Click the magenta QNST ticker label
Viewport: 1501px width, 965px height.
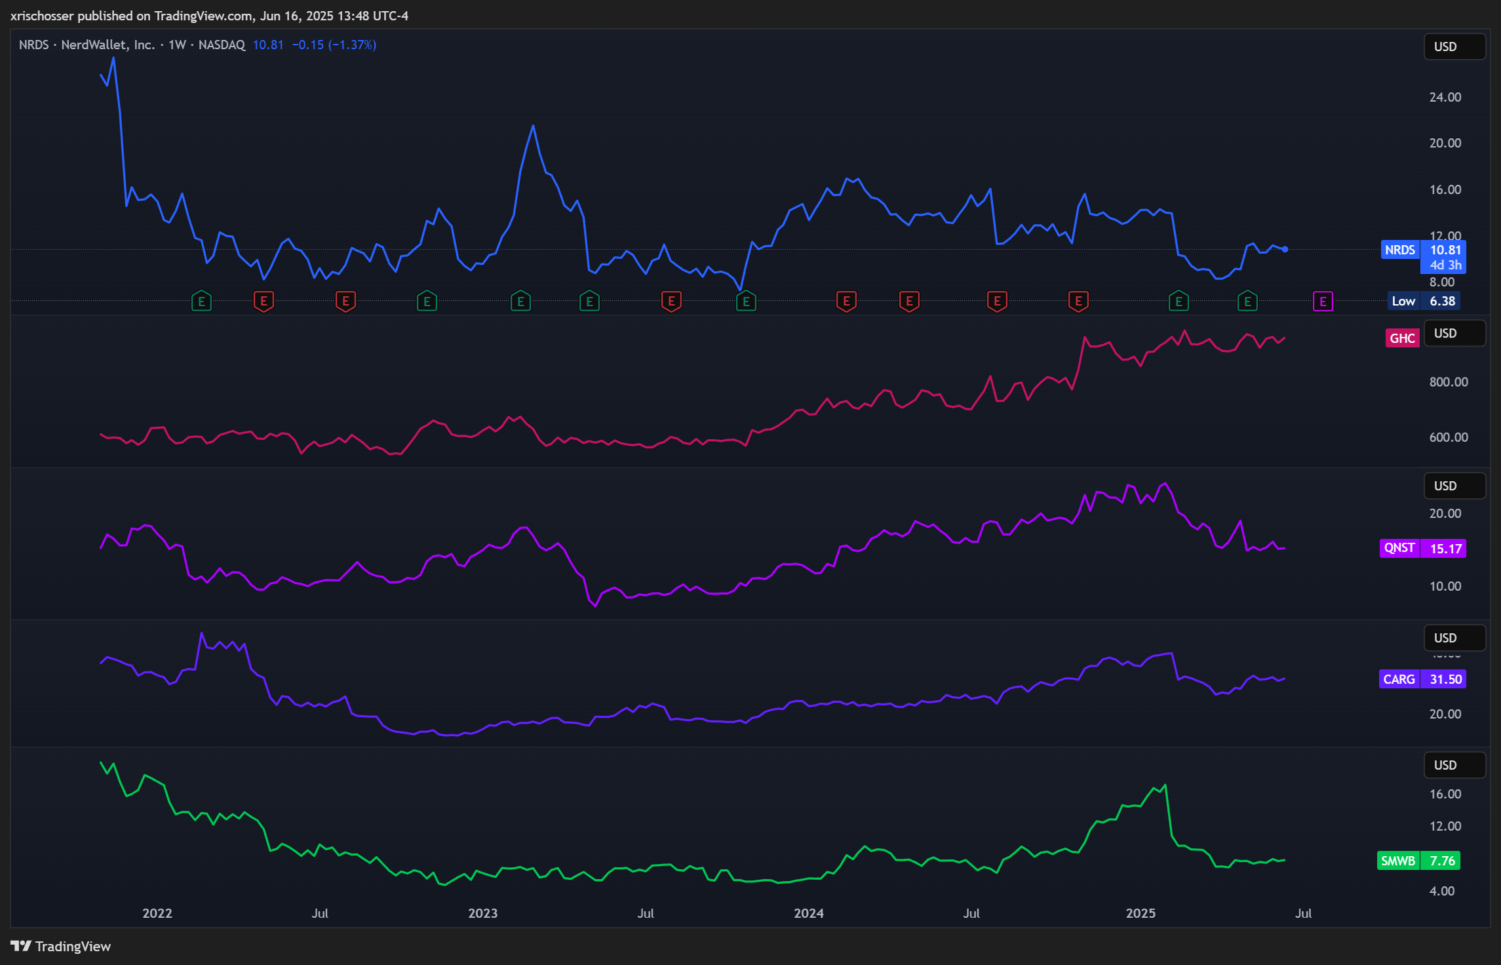(1399, 548)
